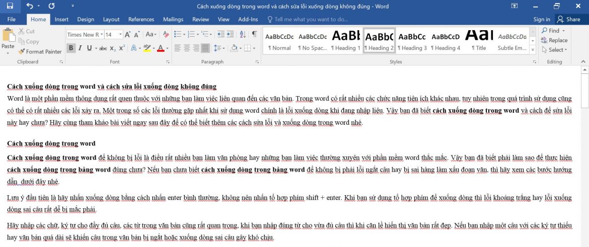This screenshot has width=589, height=247.
Task: Click the Clear All Formatting eraser icon
Action: pyautogui.click(x=166, y=35)
